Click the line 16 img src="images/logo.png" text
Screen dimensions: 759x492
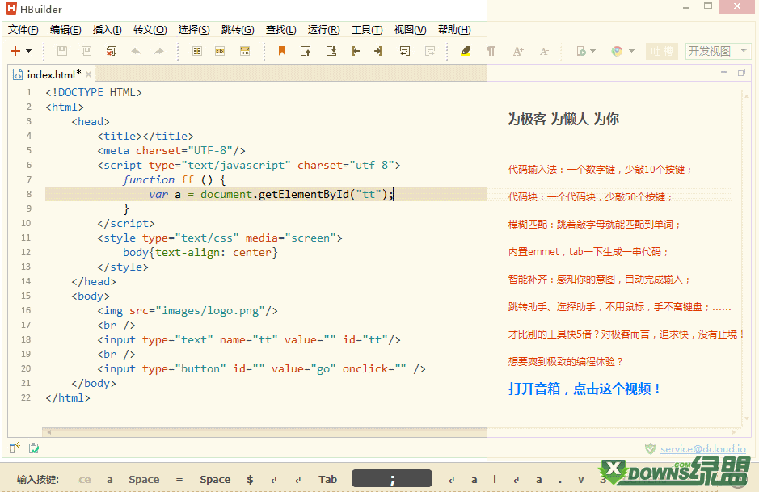[188, 310]
